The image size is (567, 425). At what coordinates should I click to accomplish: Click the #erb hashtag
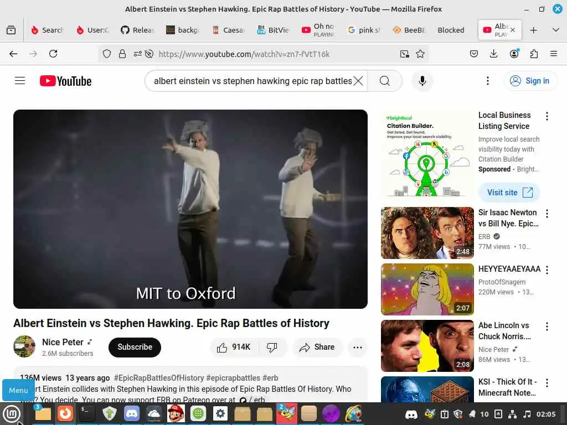click(x=270, y=377)
